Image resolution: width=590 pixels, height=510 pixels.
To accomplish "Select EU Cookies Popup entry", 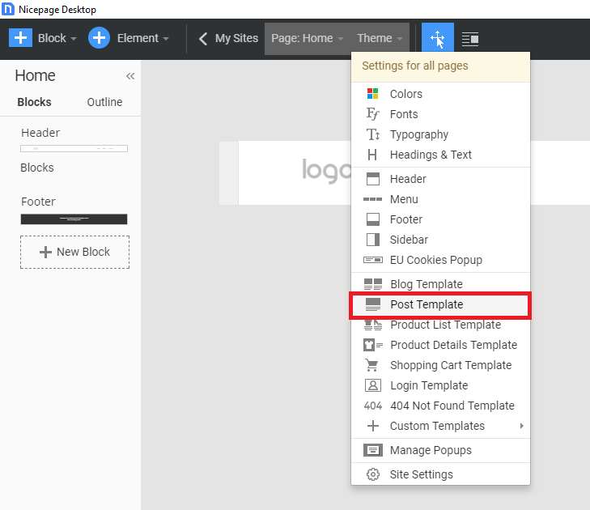I will (440, 260).
